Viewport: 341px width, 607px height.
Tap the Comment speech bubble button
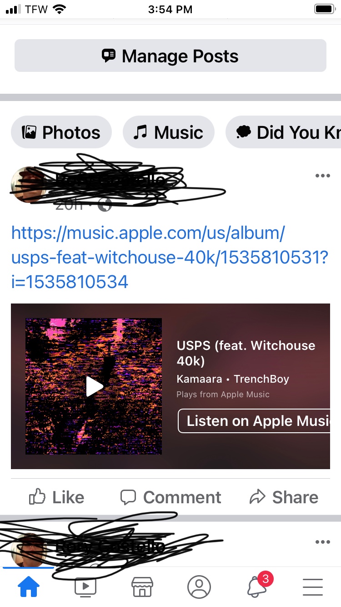tap(170, 497)
